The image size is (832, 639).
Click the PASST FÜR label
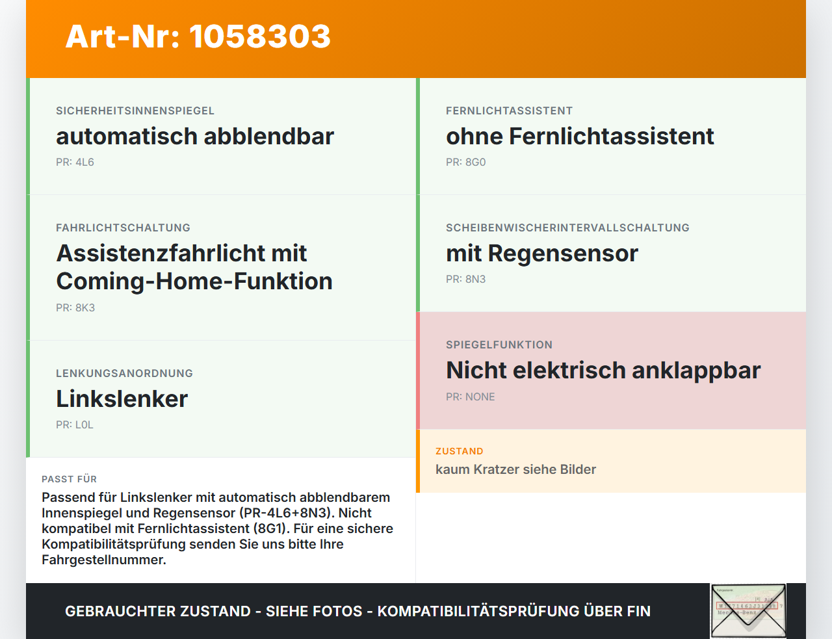[69, 479]
